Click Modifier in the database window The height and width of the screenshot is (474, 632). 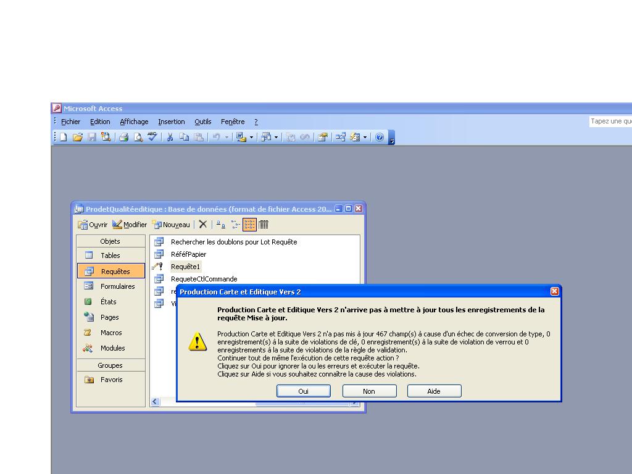click(x=130, y=225)
